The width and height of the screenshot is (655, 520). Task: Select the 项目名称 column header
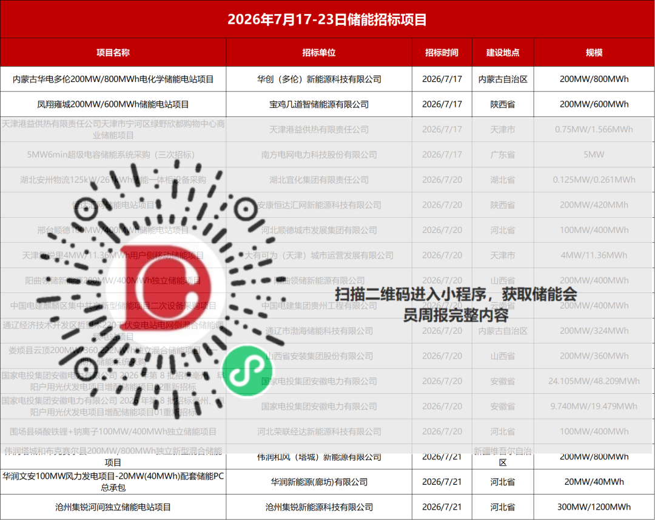[x=113, y=53]
